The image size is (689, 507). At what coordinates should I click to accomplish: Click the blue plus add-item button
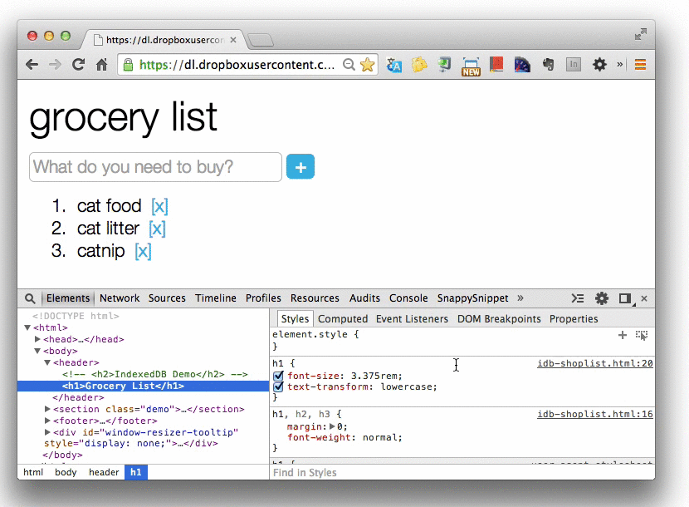pyautogui.click(x=301, y=167)
